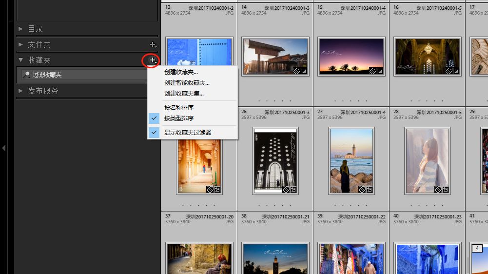Click develop adjustments badge on thumbnail 15

point(380,71)
